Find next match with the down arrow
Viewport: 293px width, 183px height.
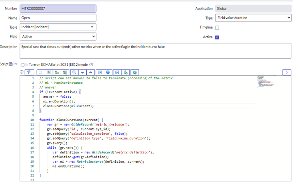(82, 73)
